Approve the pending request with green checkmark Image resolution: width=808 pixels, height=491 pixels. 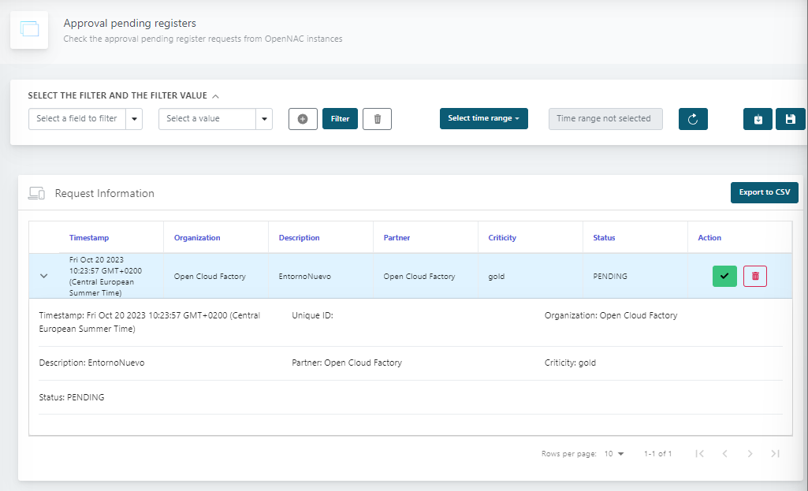coord(724,276)
